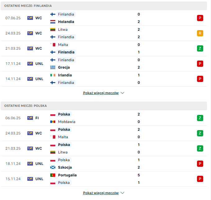Click the red P badge for Finlandia–Holandia match
This screenshot has height=200, width=211.
200,18
